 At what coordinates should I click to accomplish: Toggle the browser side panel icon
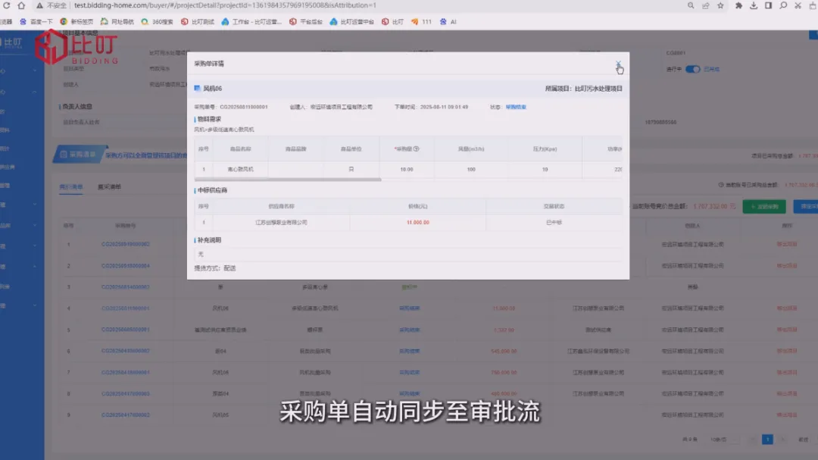click(769, 5)
